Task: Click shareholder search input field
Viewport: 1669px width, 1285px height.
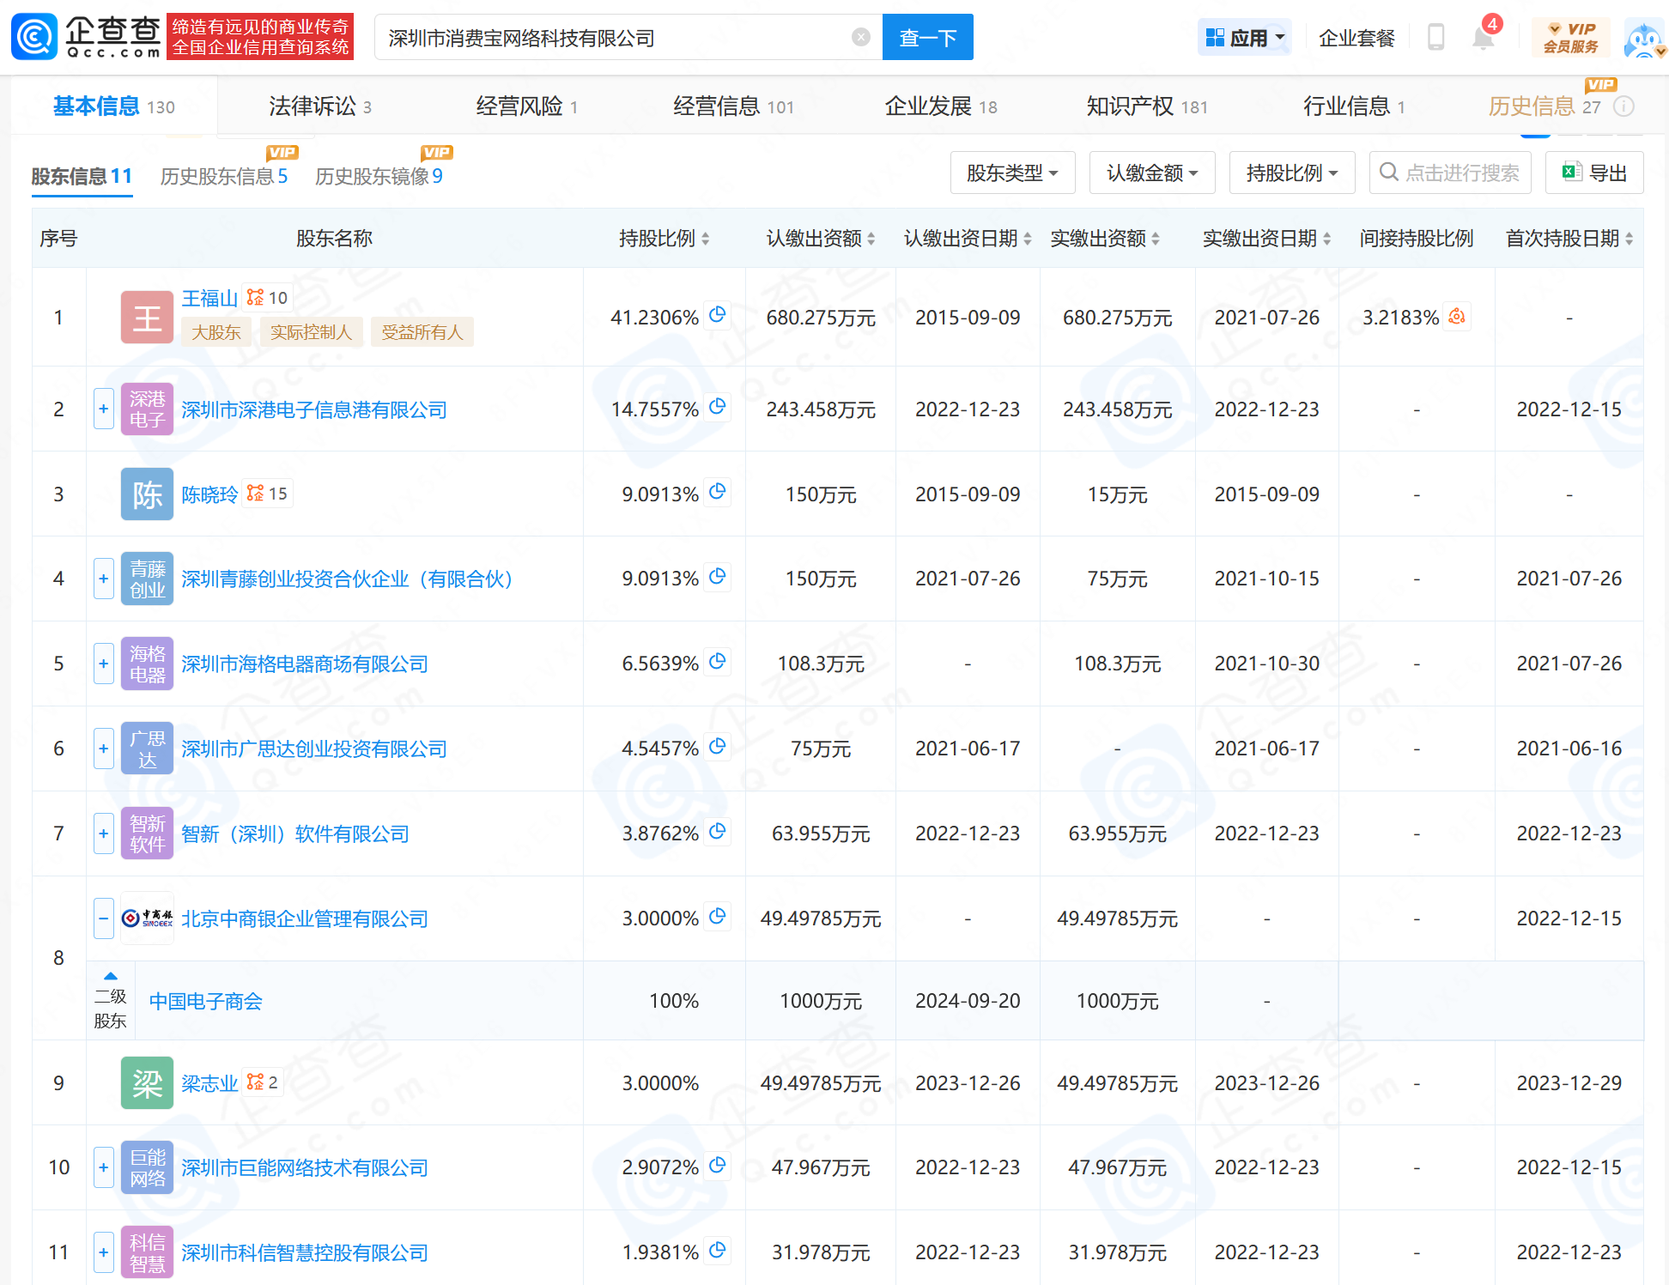Action: point(1460,173)
